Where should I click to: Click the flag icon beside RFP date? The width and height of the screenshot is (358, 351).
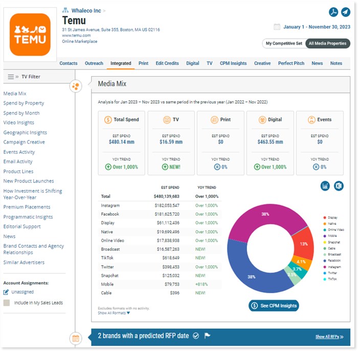(x=207, y=336)
